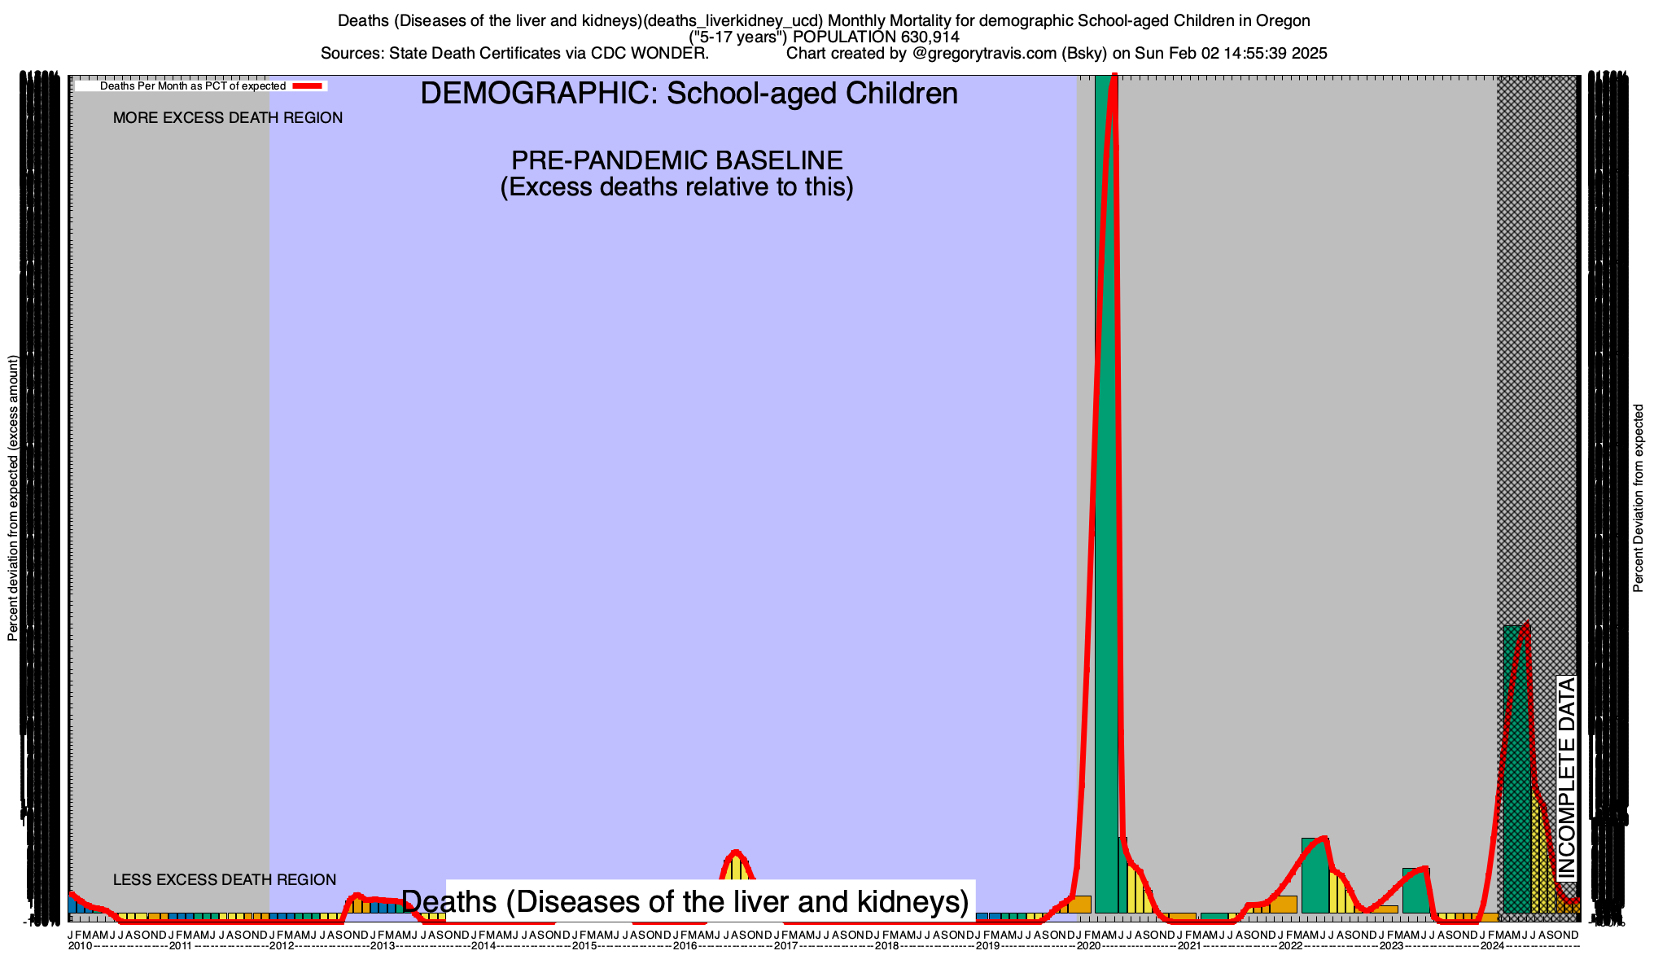Click the 2010 year label on axis
1667x977 pixels.
click(x=80, y=946)
